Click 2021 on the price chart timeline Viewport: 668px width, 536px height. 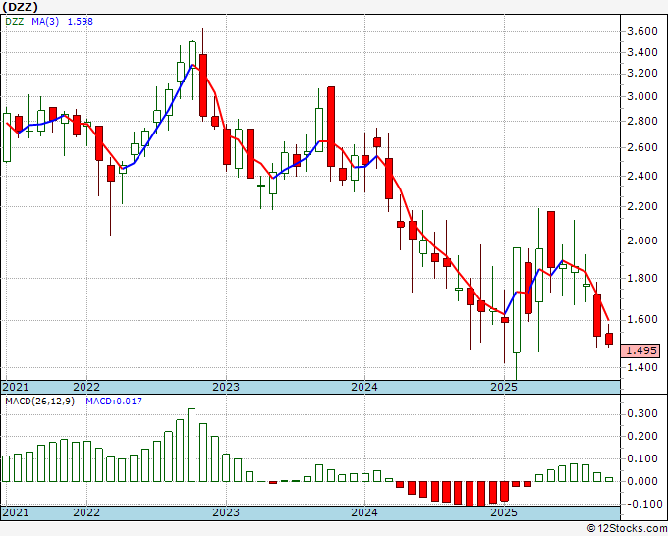tap(16, 387)
